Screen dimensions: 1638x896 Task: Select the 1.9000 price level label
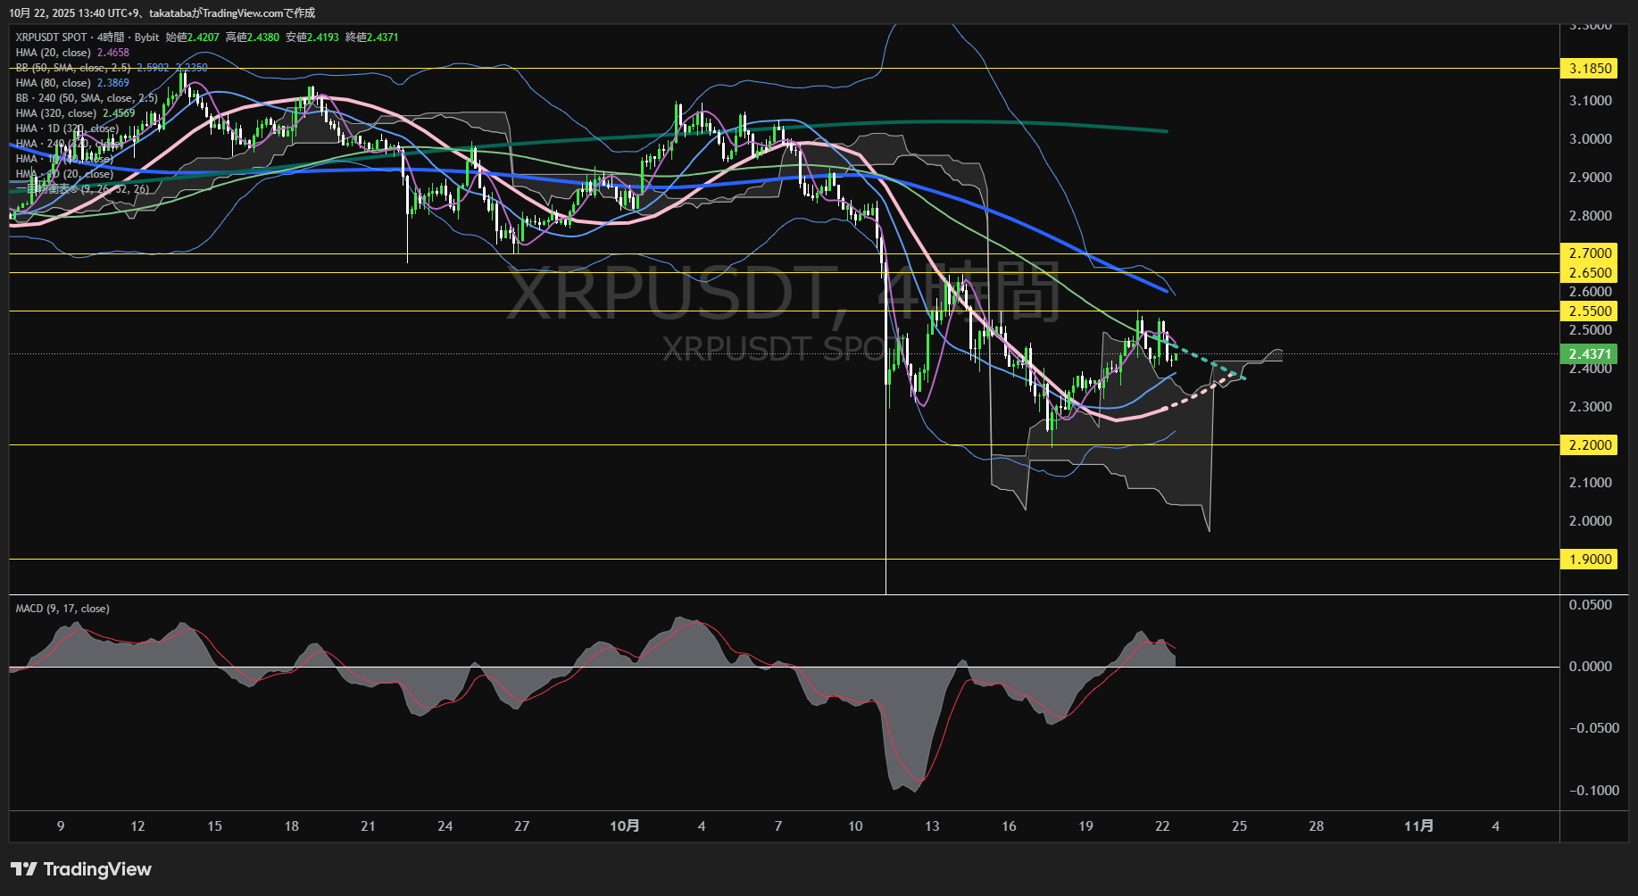click(x=1589, y=560)
